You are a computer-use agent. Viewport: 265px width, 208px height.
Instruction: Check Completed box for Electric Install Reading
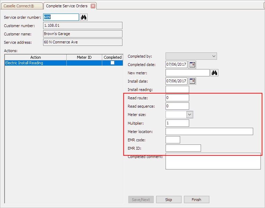(x=112, y=63)
